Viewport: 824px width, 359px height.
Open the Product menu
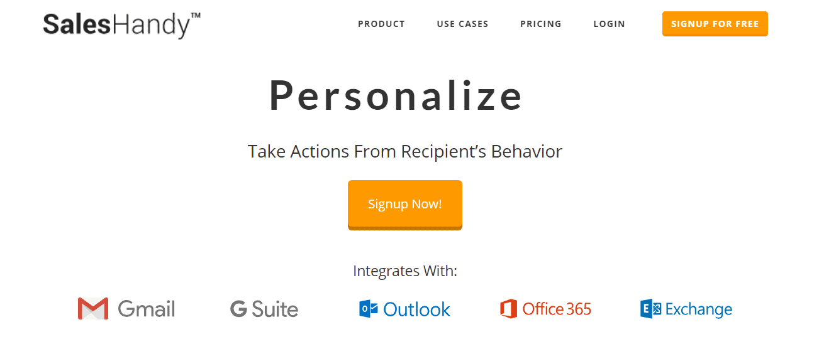(381, 24)
